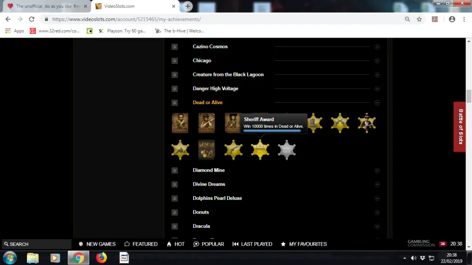The image size is (472, 265).
Task: Select the VideoSlots.com browser tab
Action: 135,6
